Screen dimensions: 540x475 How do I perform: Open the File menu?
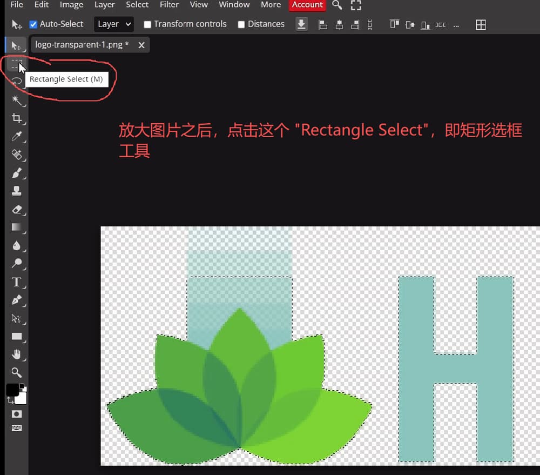point(17,4)
